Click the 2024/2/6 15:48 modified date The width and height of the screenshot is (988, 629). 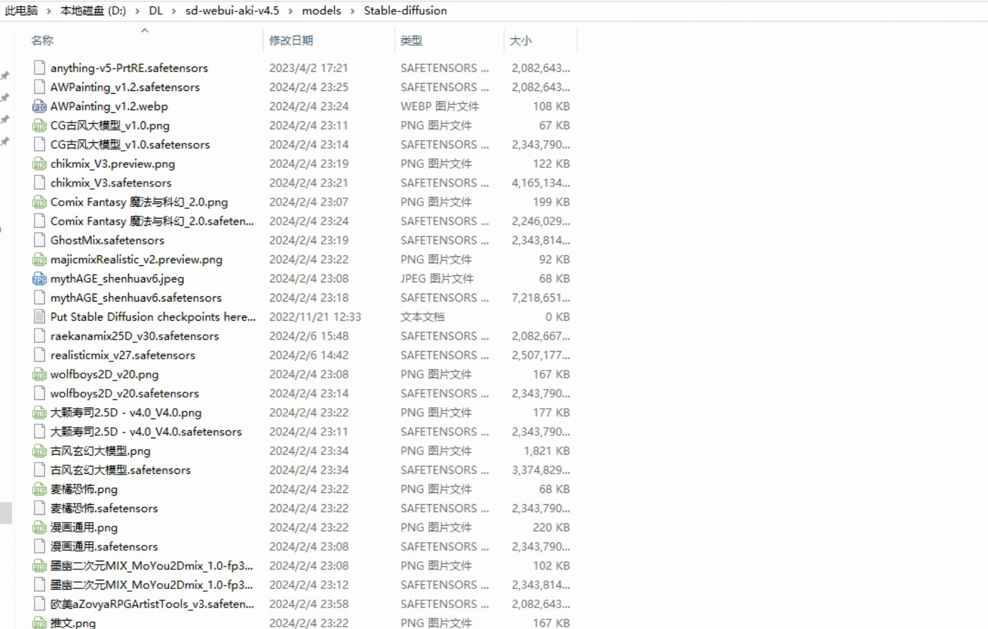pos(308,336)
